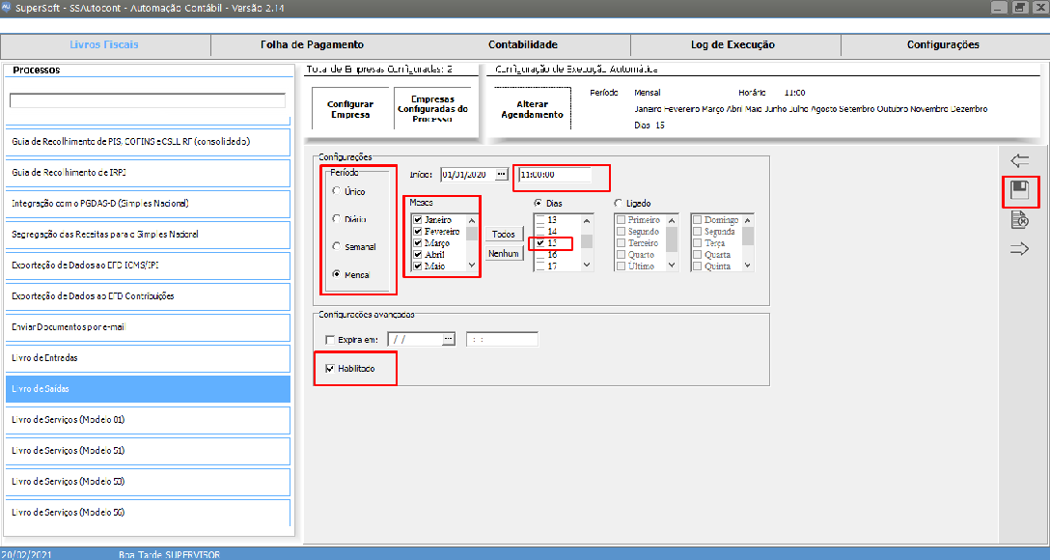Toggle the Habilitado checkbox
The width and height of the screenshot is (1050, 560).
(331, 369)
